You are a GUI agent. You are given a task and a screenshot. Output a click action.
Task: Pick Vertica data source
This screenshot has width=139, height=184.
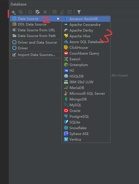coord(86,140)
